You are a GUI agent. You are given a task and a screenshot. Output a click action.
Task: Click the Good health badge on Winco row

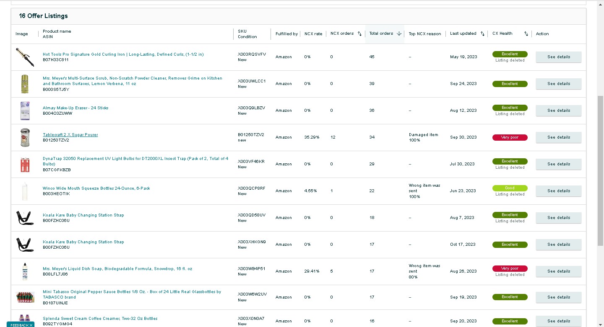pos(510,188)
